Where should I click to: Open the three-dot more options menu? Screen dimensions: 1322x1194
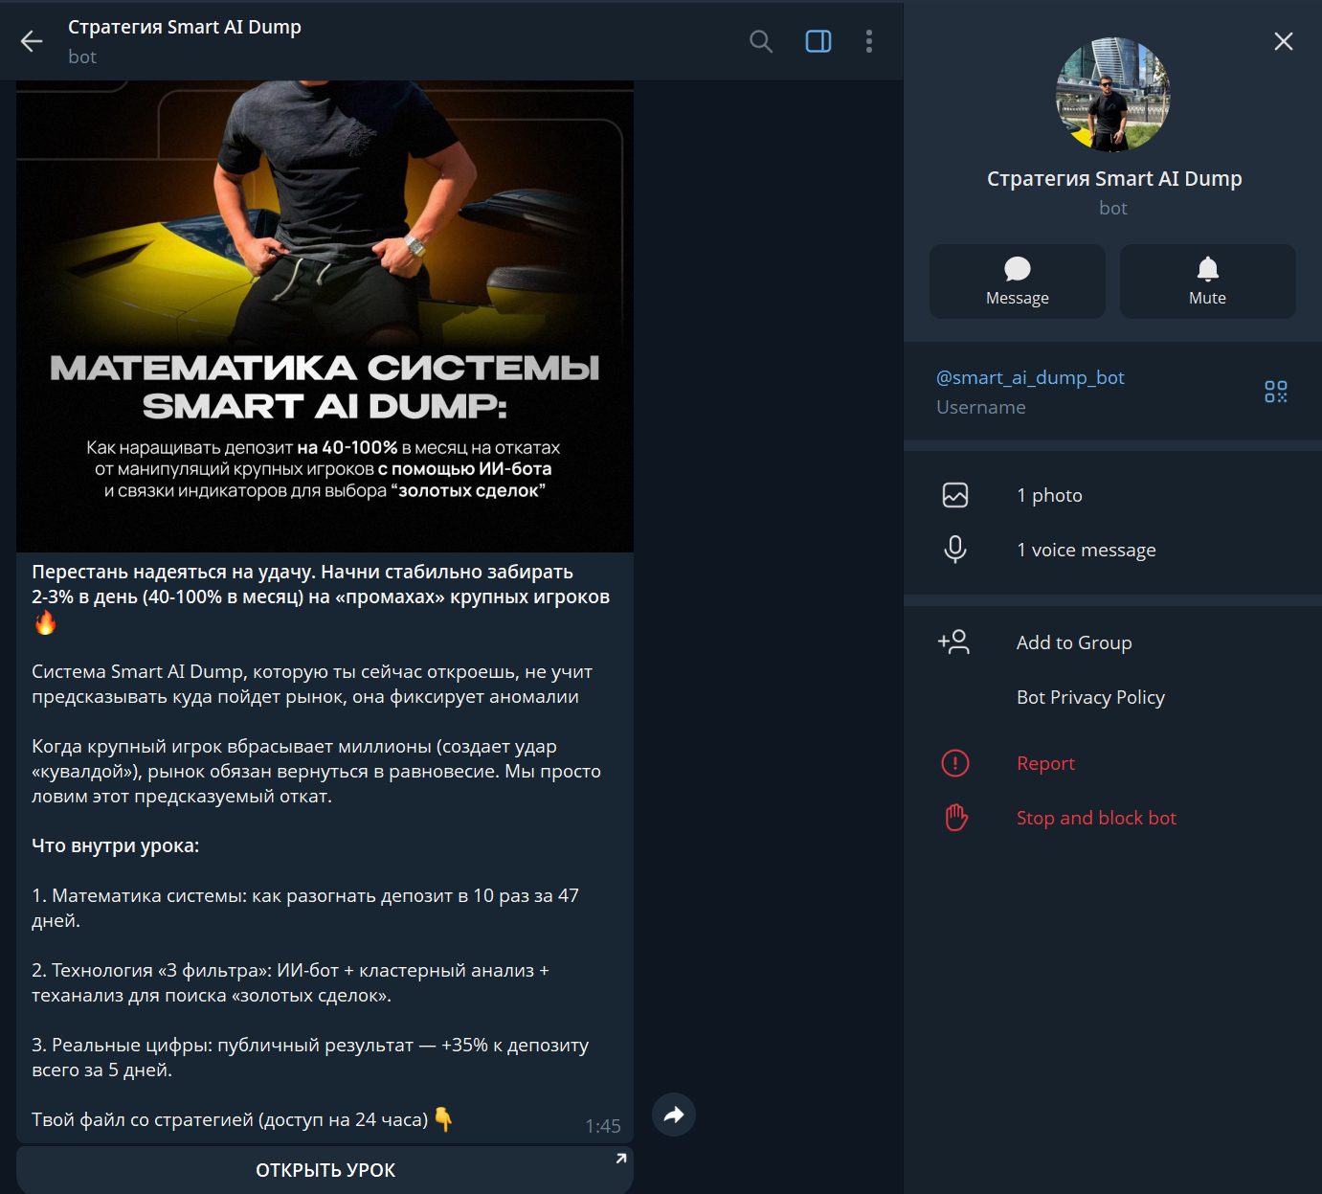click(x=869, y=41)
